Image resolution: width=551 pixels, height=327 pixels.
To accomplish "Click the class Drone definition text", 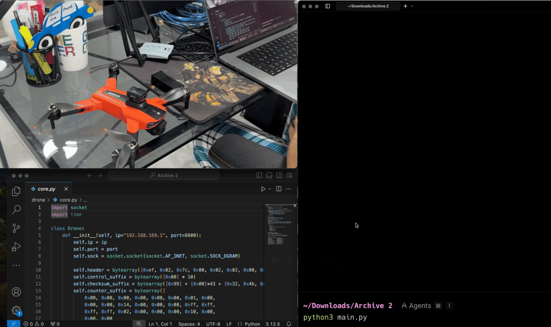I will [68, 228].
